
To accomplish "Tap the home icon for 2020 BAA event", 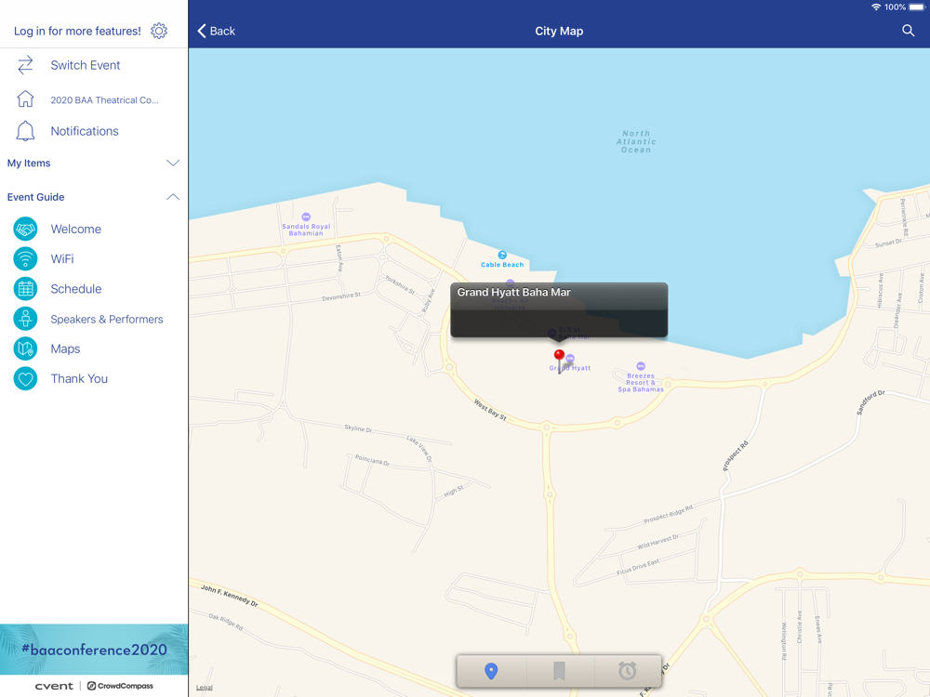I will 25,99.
